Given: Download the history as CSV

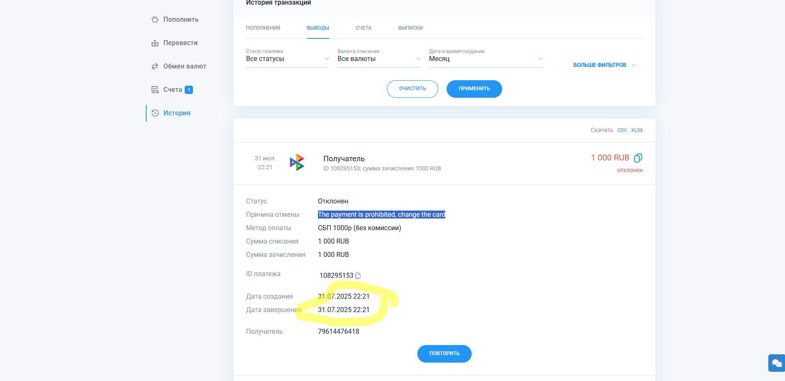Looking at the screenshot, I should (x=622, y=130).
